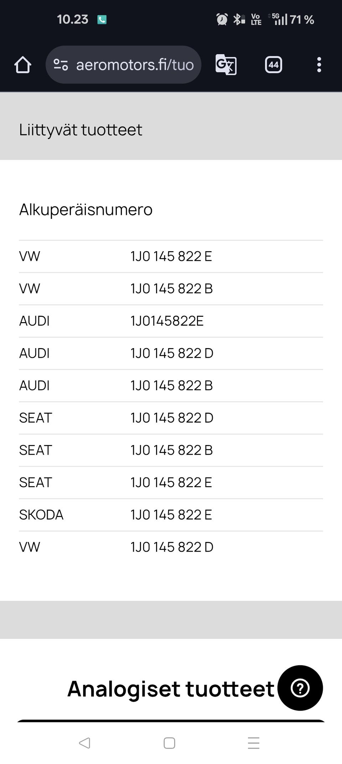The width and height of the screenshot is (342, 764).
Task: Tap the browser home icon
Action: click(22, 65)
